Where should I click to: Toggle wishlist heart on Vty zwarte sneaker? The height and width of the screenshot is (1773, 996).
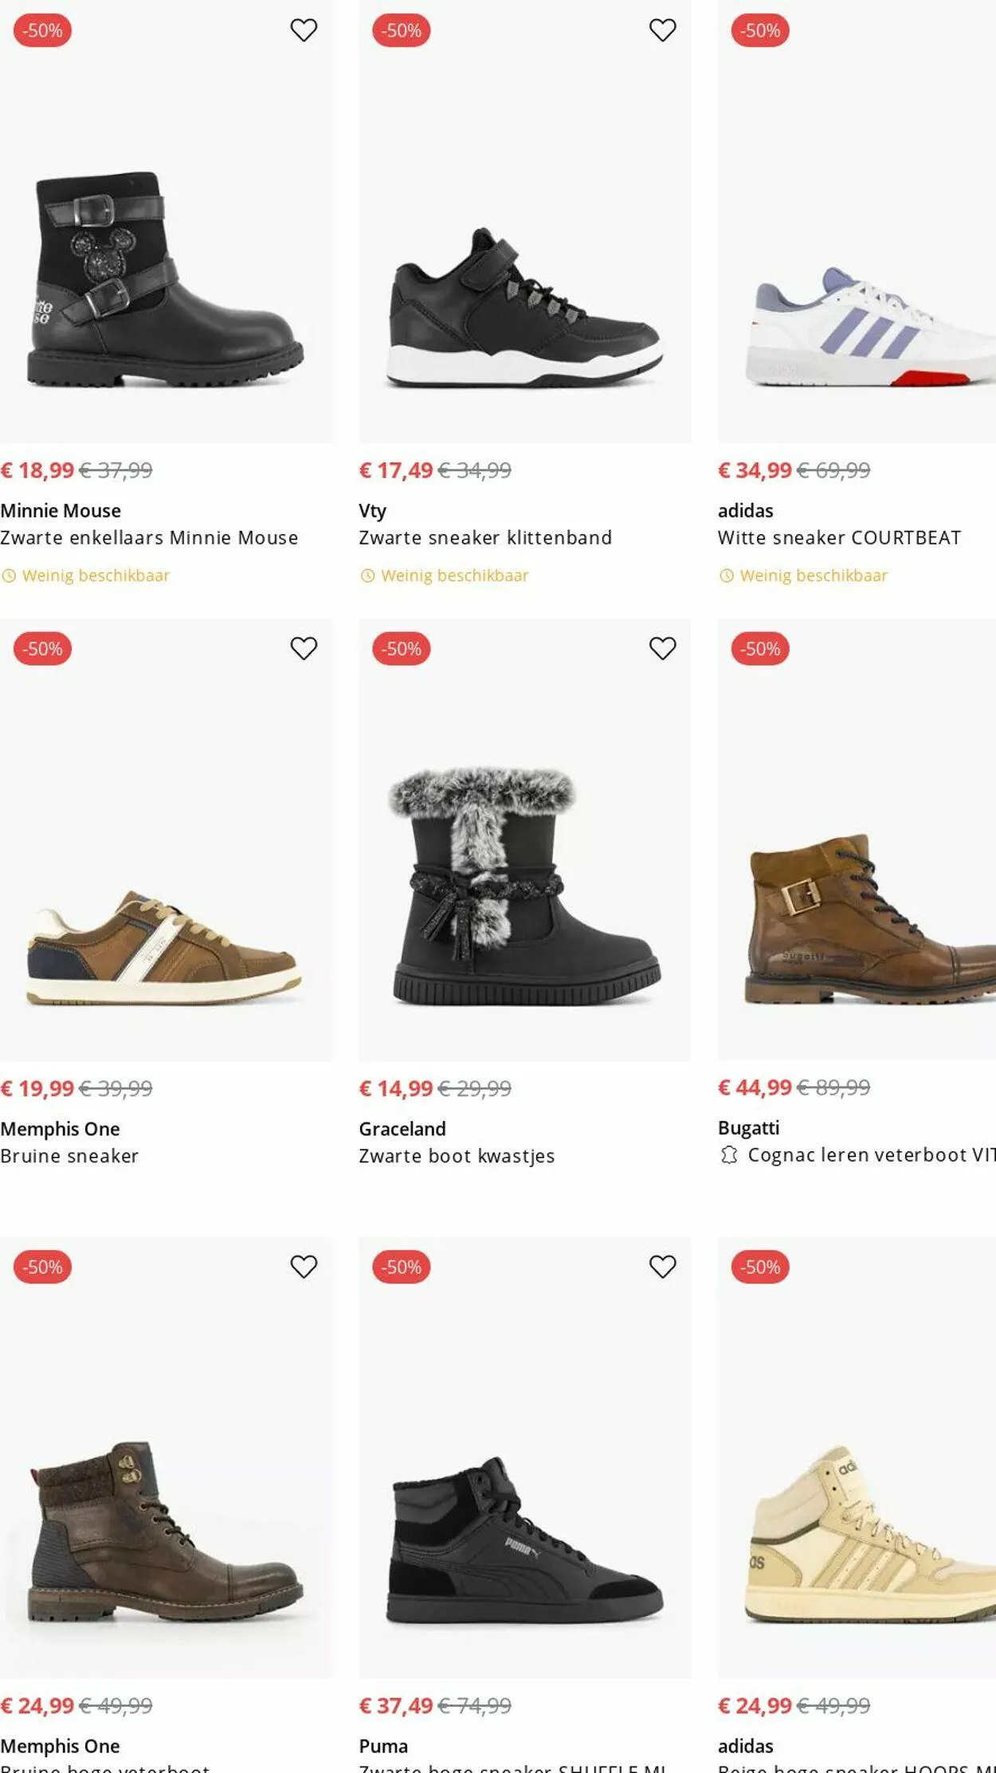point(662,30)
